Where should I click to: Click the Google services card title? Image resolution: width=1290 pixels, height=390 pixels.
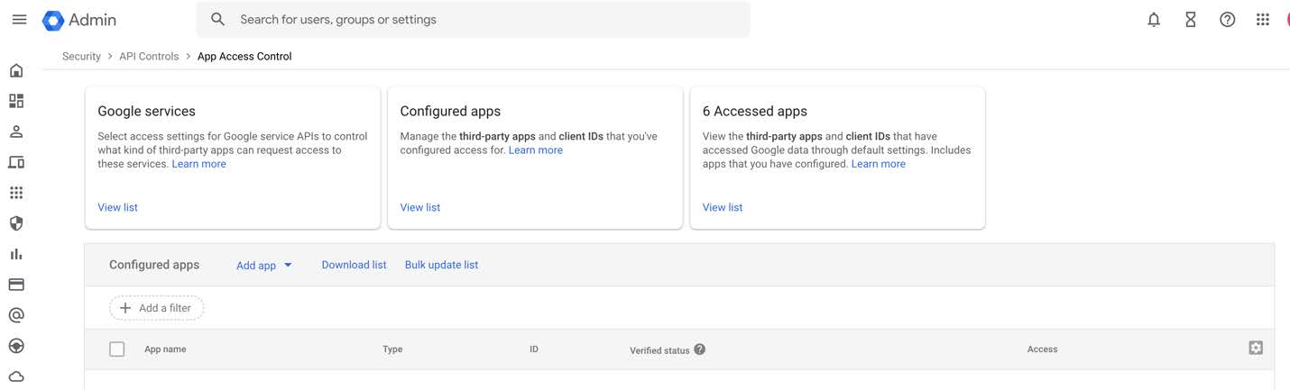pyautogui.click(x=146, y=112)
